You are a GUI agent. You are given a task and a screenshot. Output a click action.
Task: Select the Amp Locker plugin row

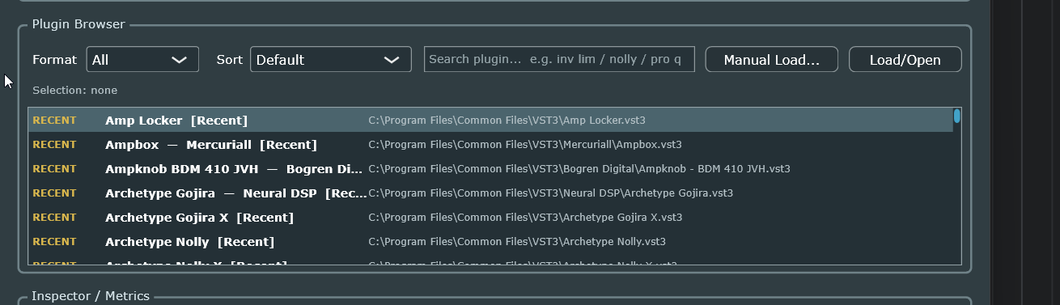pos(490,120)
